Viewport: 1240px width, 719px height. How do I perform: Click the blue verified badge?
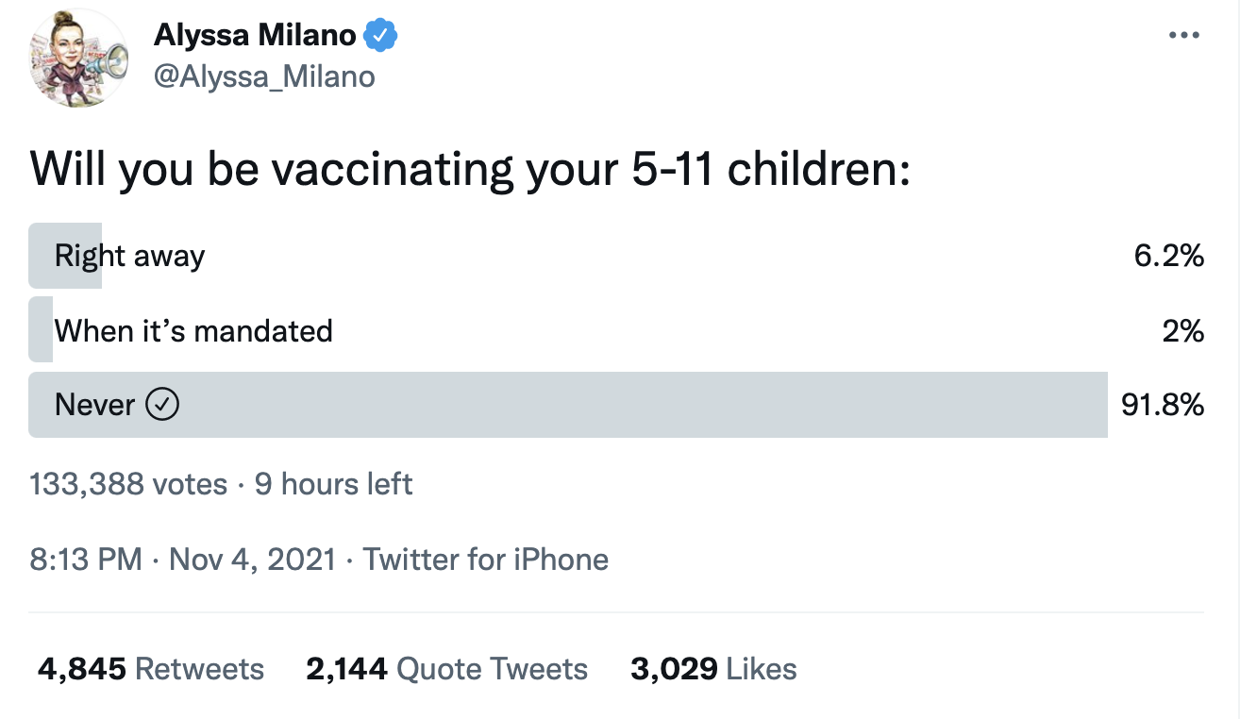point(381,36)
